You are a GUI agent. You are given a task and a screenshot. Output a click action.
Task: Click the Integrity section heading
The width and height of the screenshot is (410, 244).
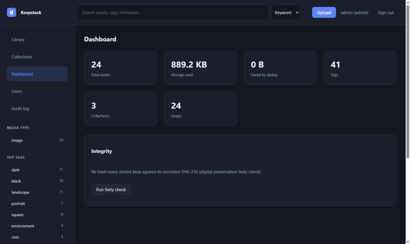(x=102, y=151)
